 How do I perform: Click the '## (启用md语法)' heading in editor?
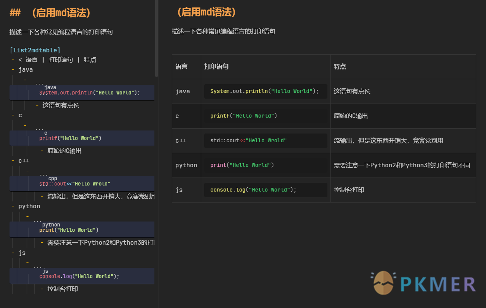(50, 13)
